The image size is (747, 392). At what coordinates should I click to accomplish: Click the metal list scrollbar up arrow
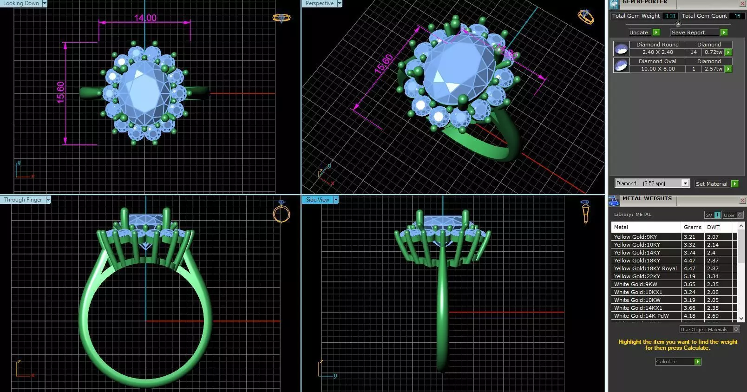(x=741, y=226)
